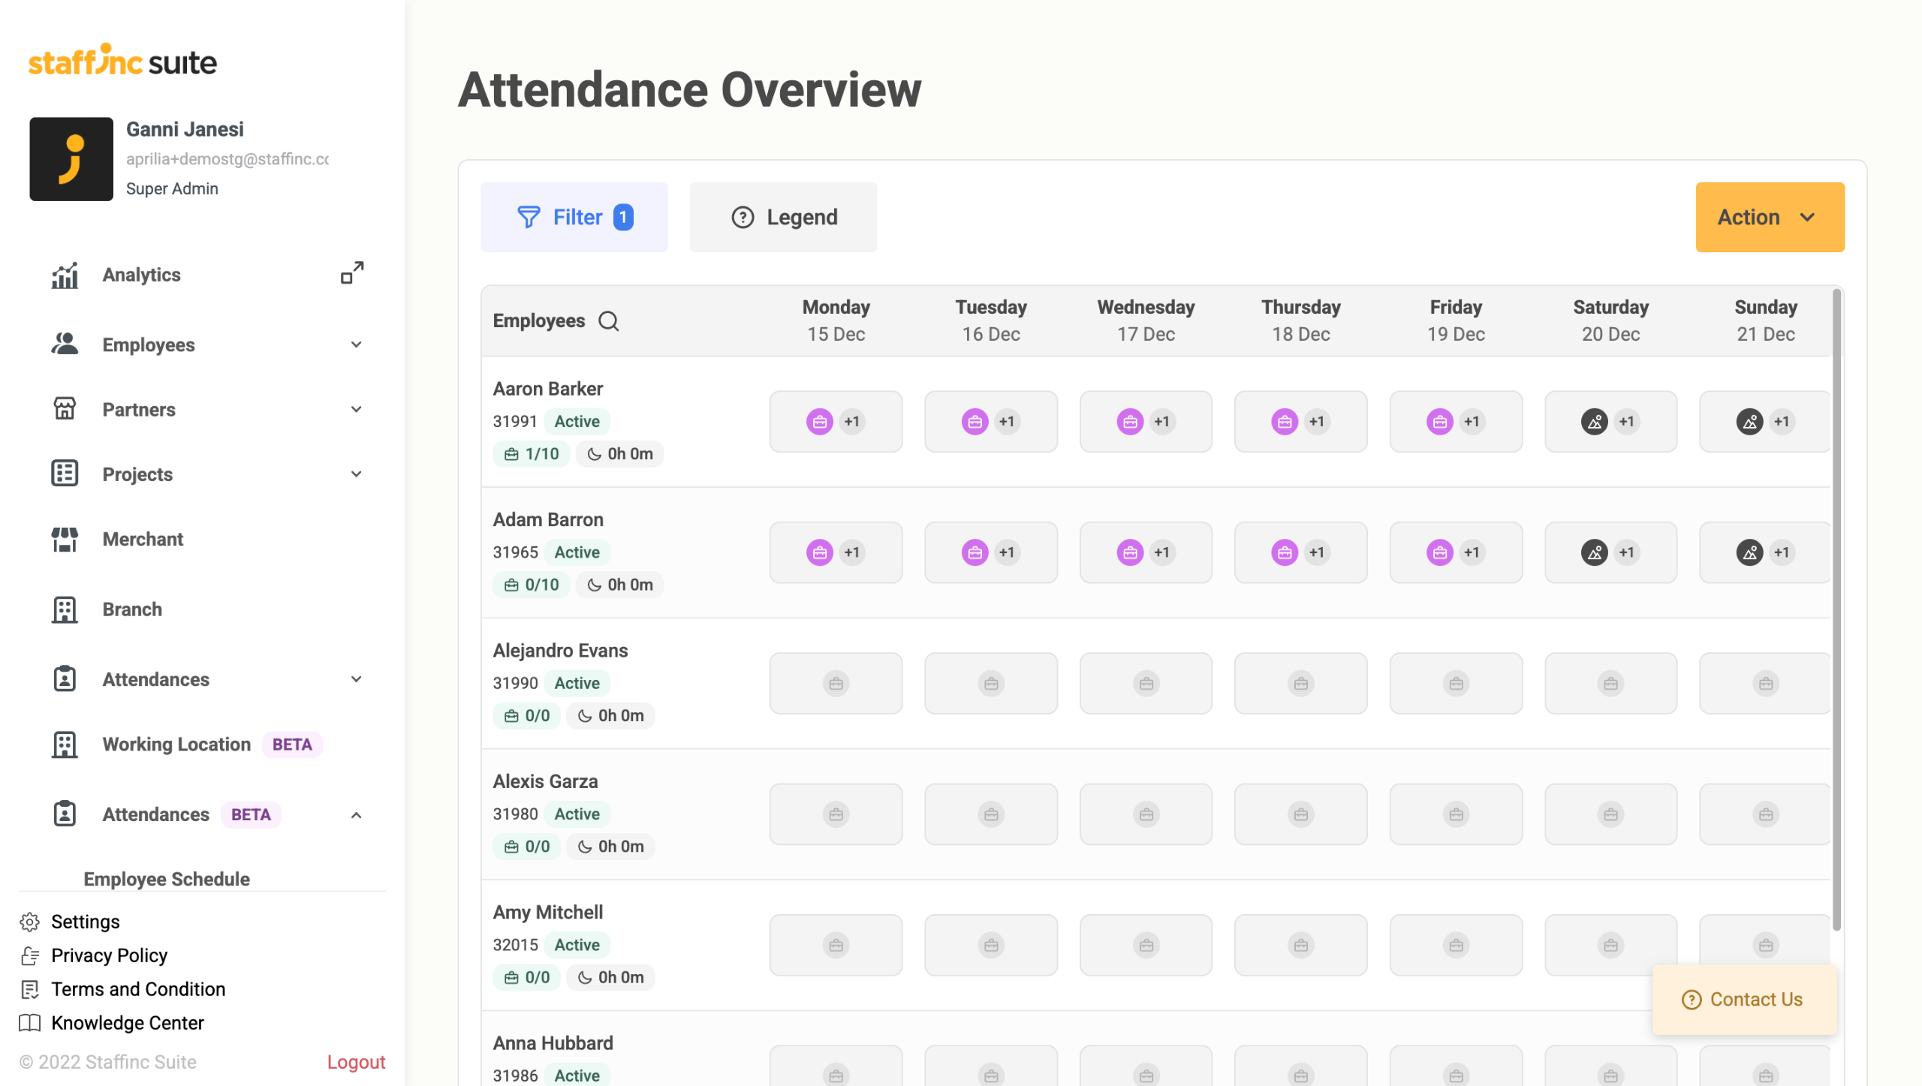Show the Legend
The height and width of the screenshot is (1086, 1922).
click(783, 218)
